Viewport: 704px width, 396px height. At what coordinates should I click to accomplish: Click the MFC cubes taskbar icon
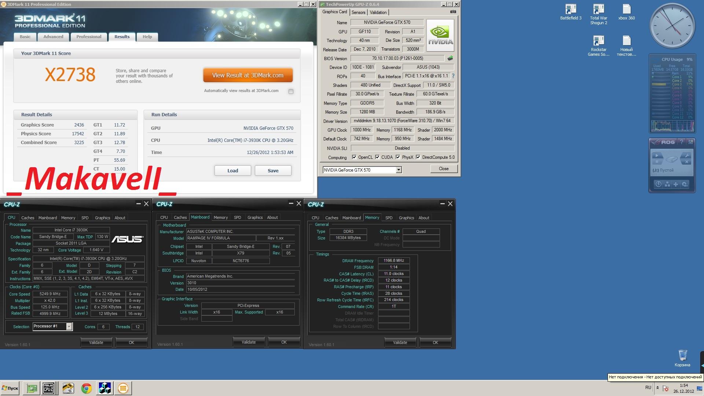coord(105,388)
